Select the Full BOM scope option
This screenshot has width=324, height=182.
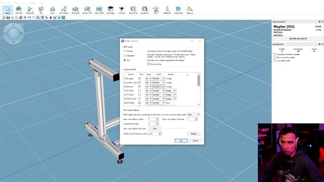(x=125, y=60)
